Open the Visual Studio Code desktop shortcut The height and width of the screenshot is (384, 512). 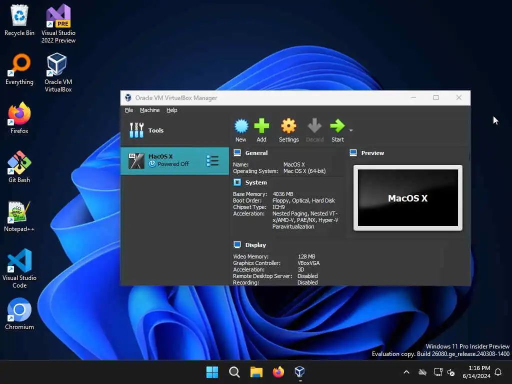coord(19,268)
